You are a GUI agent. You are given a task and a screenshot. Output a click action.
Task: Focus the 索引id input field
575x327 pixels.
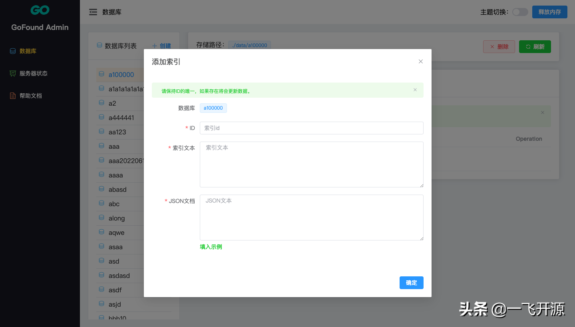pyautogui.click(x=312, y=128)
